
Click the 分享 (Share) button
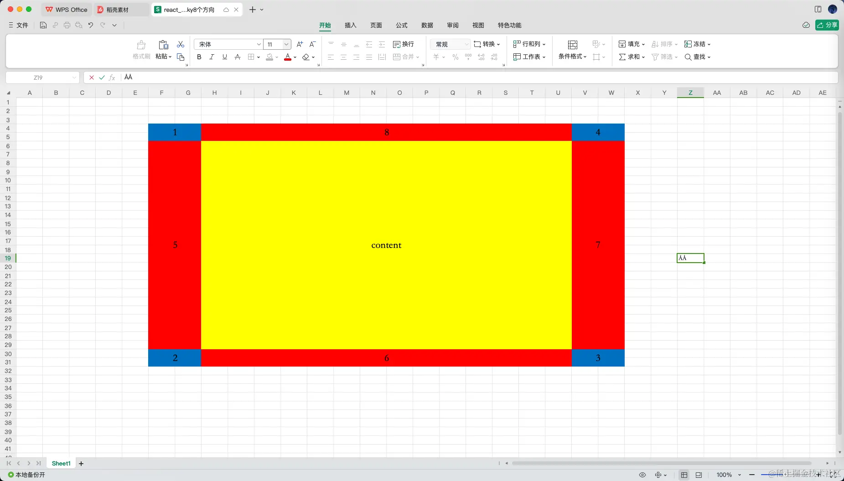click(827, 25)
